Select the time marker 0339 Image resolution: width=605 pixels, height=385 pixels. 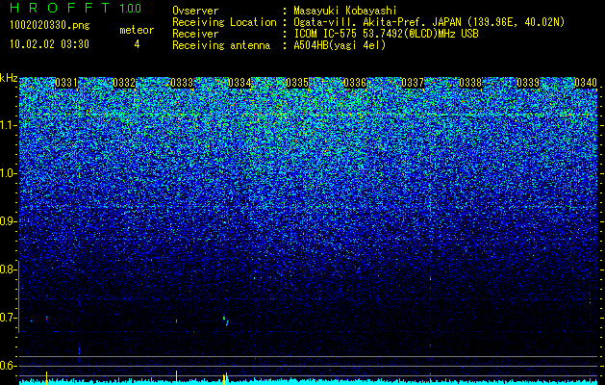[x=528, y=83]
